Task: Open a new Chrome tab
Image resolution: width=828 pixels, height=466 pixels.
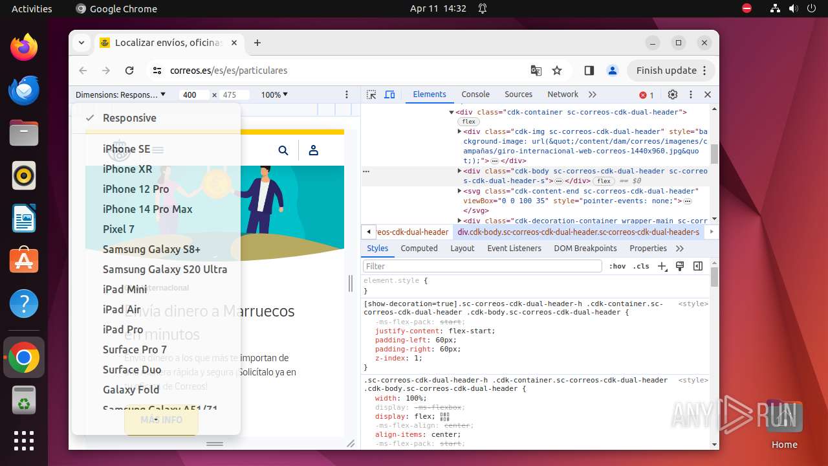Action: [257, 43]
